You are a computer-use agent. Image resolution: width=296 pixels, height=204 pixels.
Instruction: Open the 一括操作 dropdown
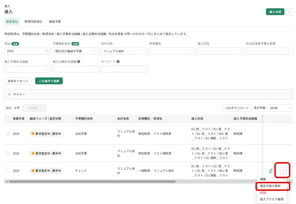tap(34, 108)
